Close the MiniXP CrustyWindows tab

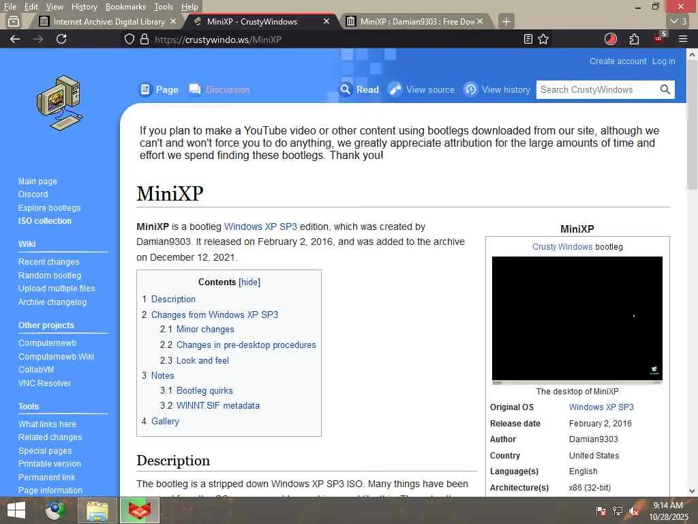tap(327, 21)
